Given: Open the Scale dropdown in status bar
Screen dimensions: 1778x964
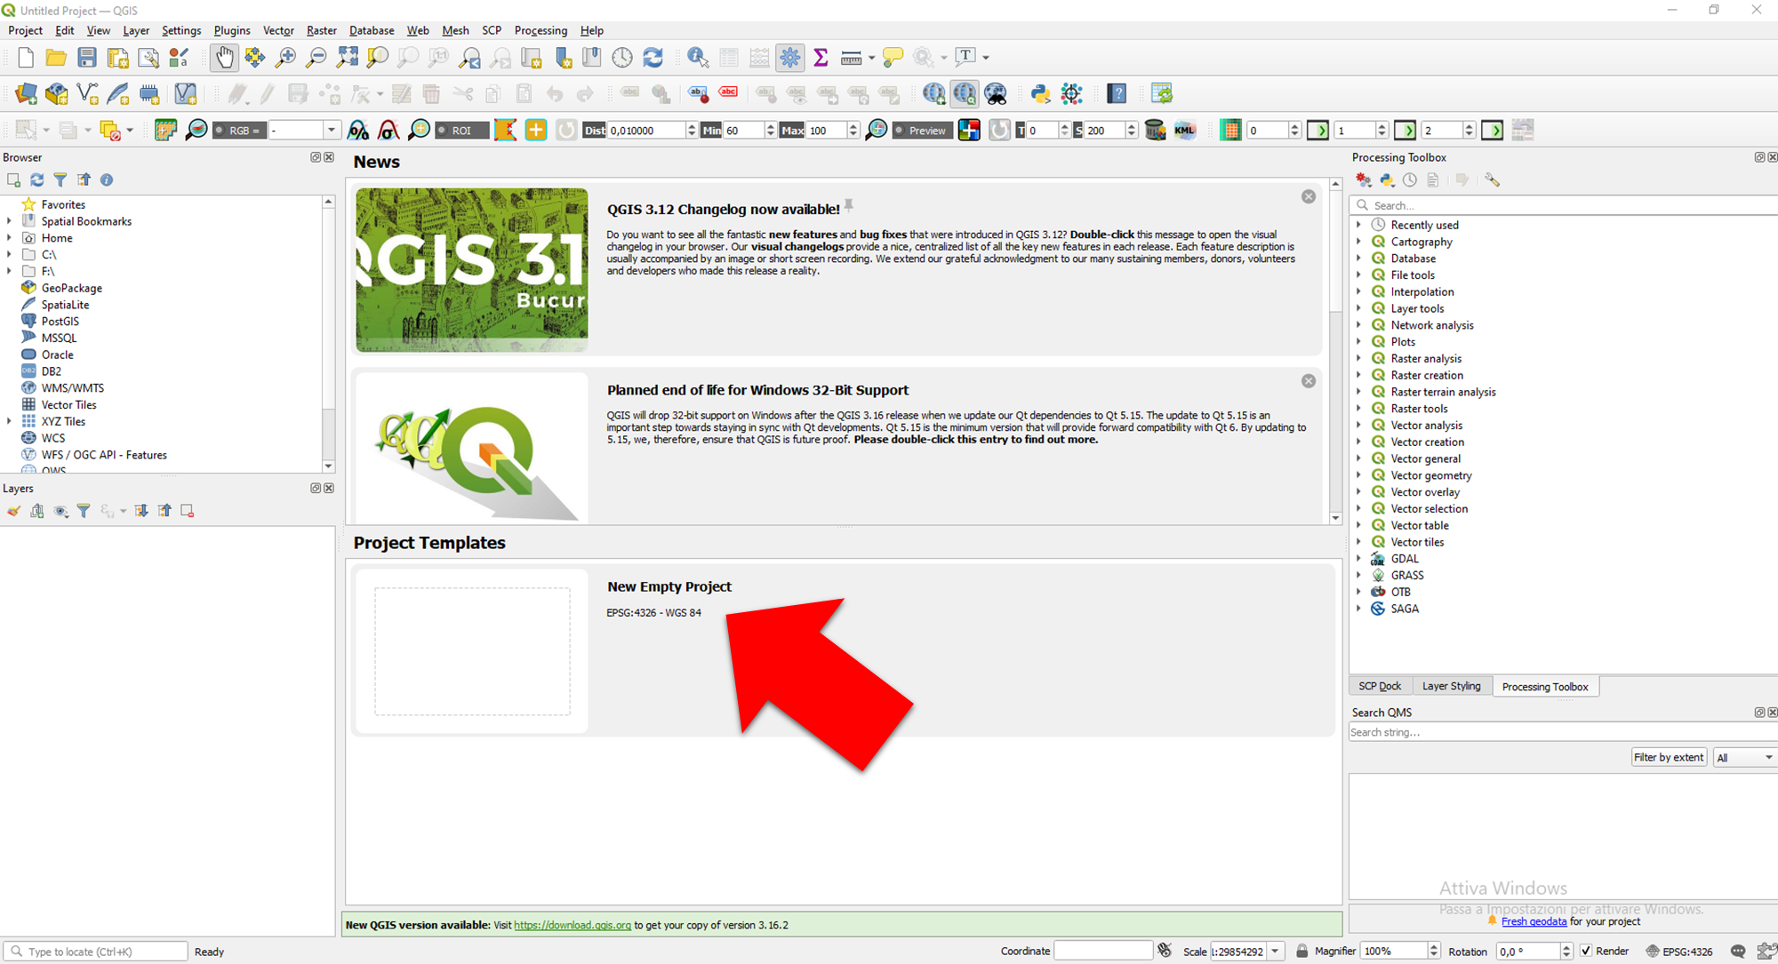Looking at the screenshot, I should point(1275,952).
